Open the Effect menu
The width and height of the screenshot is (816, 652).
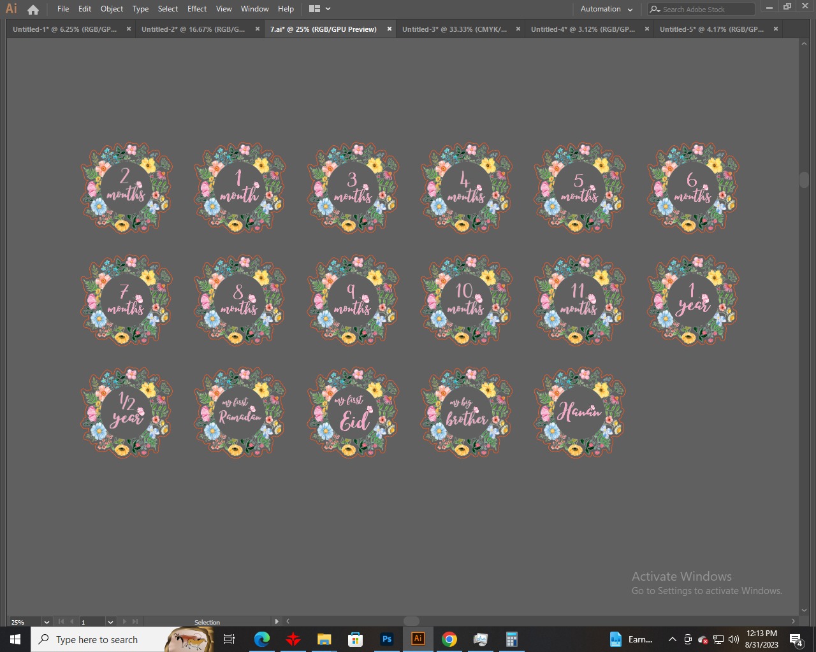click(x=197, y=9)
